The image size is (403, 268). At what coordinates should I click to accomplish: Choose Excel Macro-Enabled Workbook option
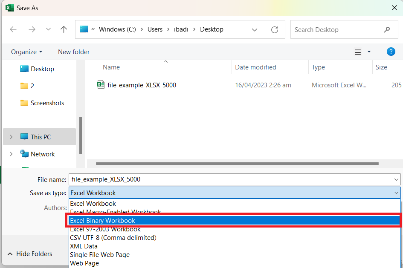click(235, 211)
